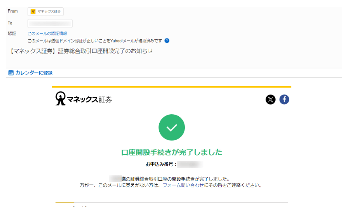The image size is (342, 211).
Task: Click the マネックス証券 logo in email body
Action: click(x=83, y=99)
